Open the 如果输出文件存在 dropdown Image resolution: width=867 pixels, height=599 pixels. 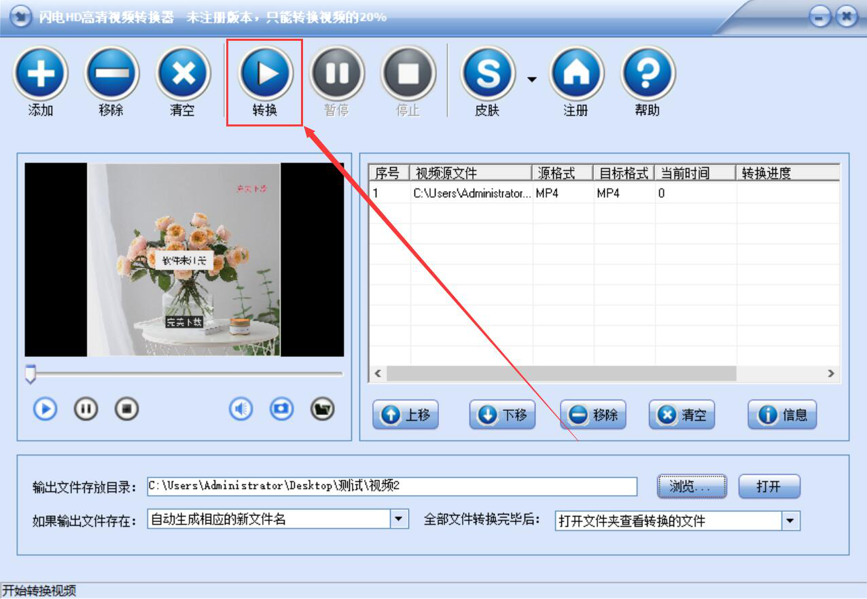[x=400, y=519]
